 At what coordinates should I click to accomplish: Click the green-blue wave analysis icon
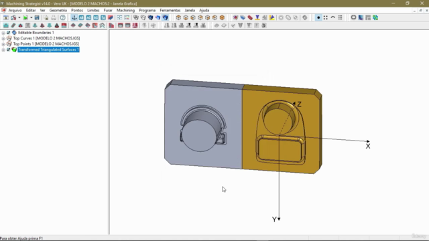pos(375,18)
